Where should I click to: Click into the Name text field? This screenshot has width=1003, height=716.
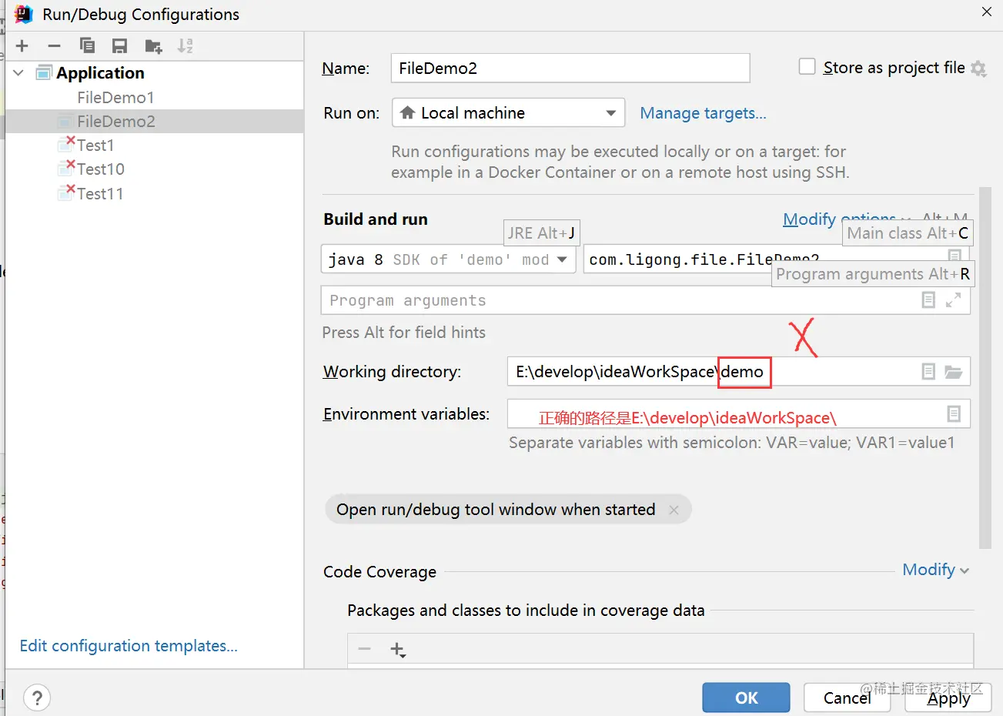570,68
